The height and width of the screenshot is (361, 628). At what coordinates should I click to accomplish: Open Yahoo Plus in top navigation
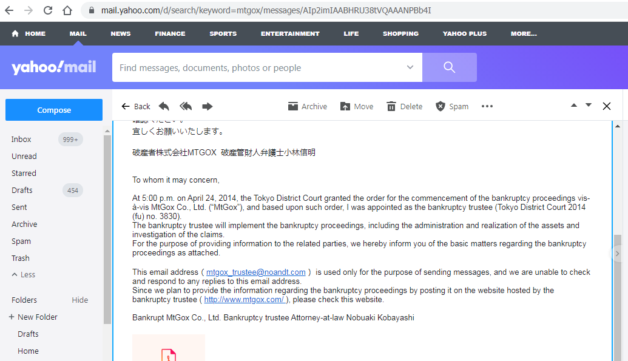coord(465,33)
